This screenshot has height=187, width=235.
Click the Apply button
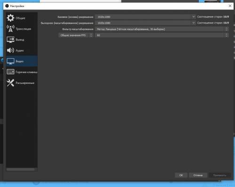click(219, 175)
